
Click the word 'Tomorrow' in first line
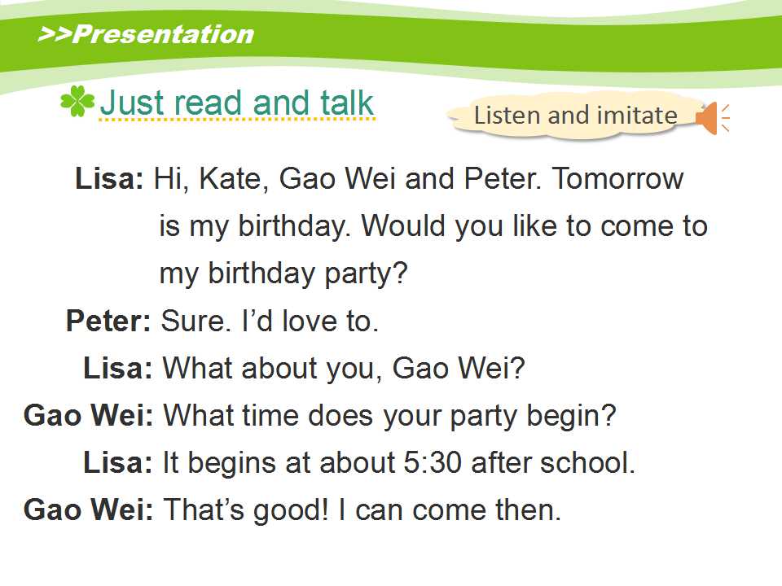(x=618, y=178)
